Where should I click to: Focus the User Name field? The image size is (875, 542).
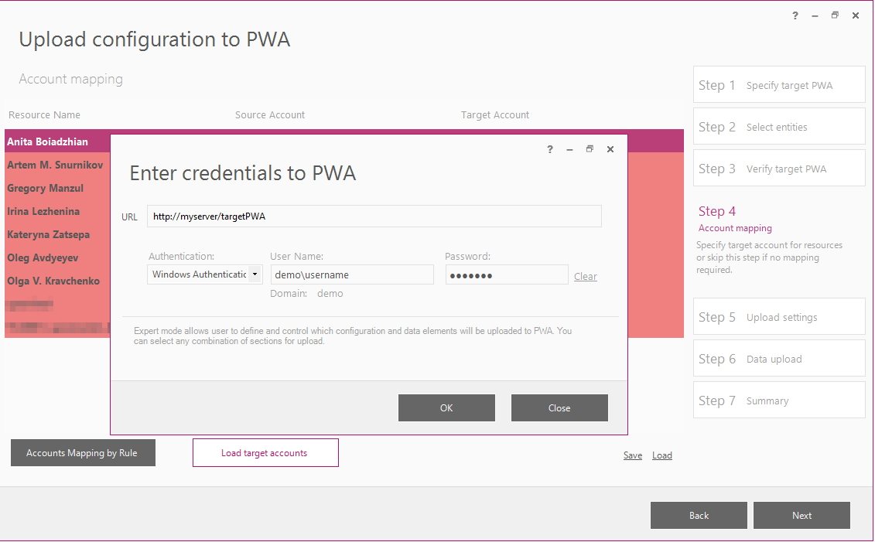pos(352,275)
